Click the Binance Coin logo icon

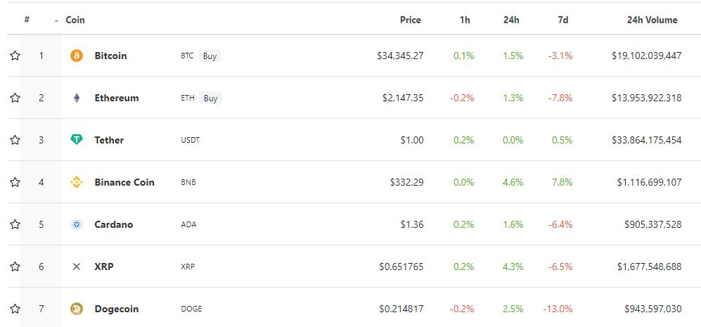pos(77,182)
